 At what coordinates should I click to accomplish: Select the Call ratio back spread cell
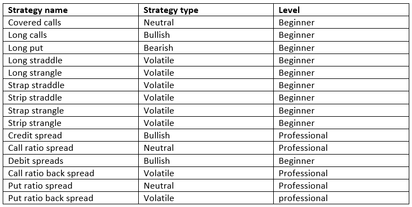pos(71,173)
